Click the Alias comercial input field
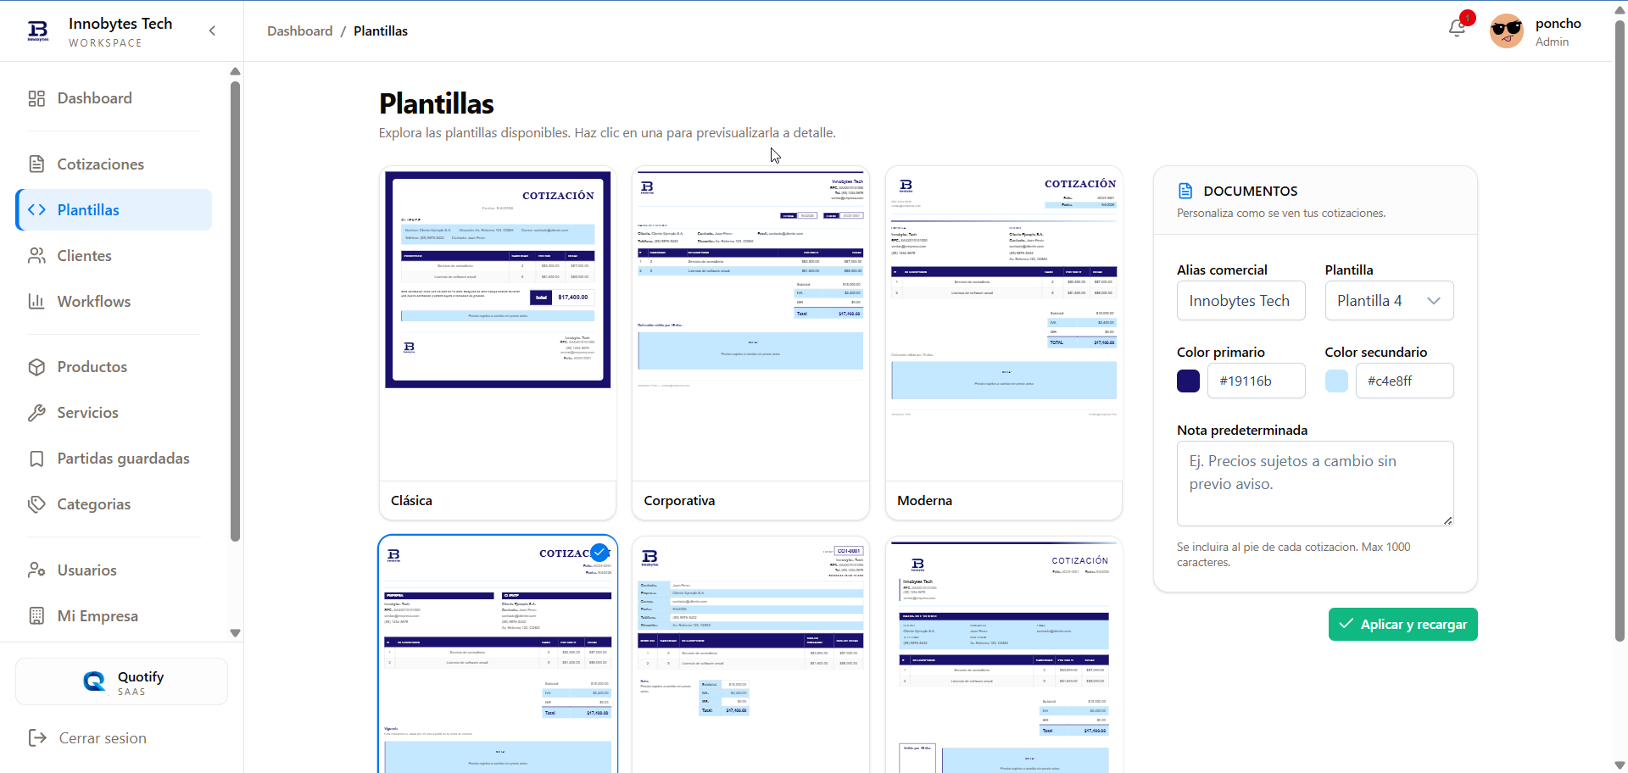Screen dimensions: 1628x773 click(x=1241, y=301)
